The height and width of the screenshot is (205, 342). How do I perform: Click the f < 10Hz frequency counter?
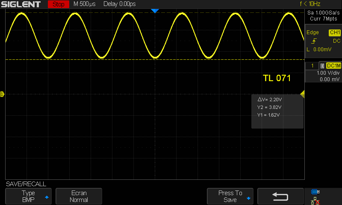click(x=310, y=4)
